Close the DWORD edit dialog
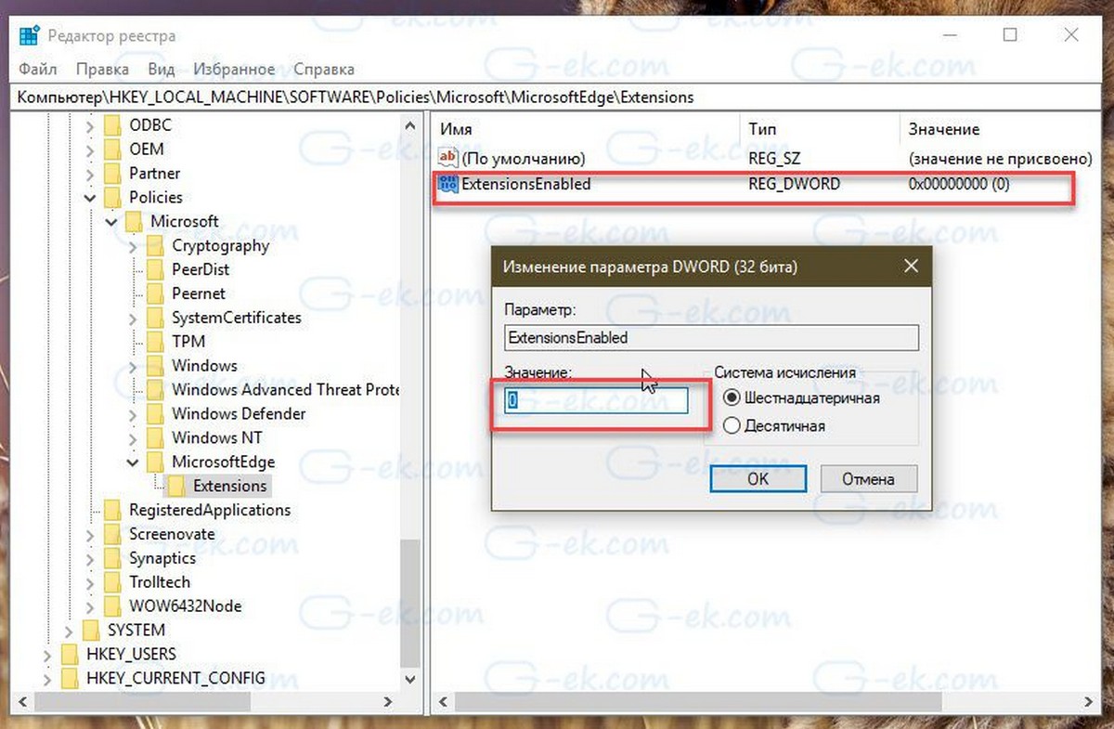Viewport: 1114px width, 729px height. pos(910,267)
